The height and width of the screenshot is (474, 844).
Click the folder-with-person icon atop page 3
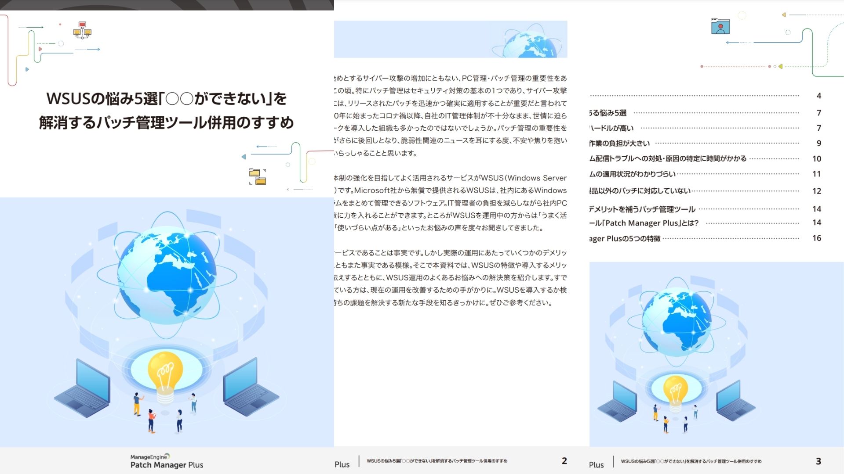click(x=721, y=26)
